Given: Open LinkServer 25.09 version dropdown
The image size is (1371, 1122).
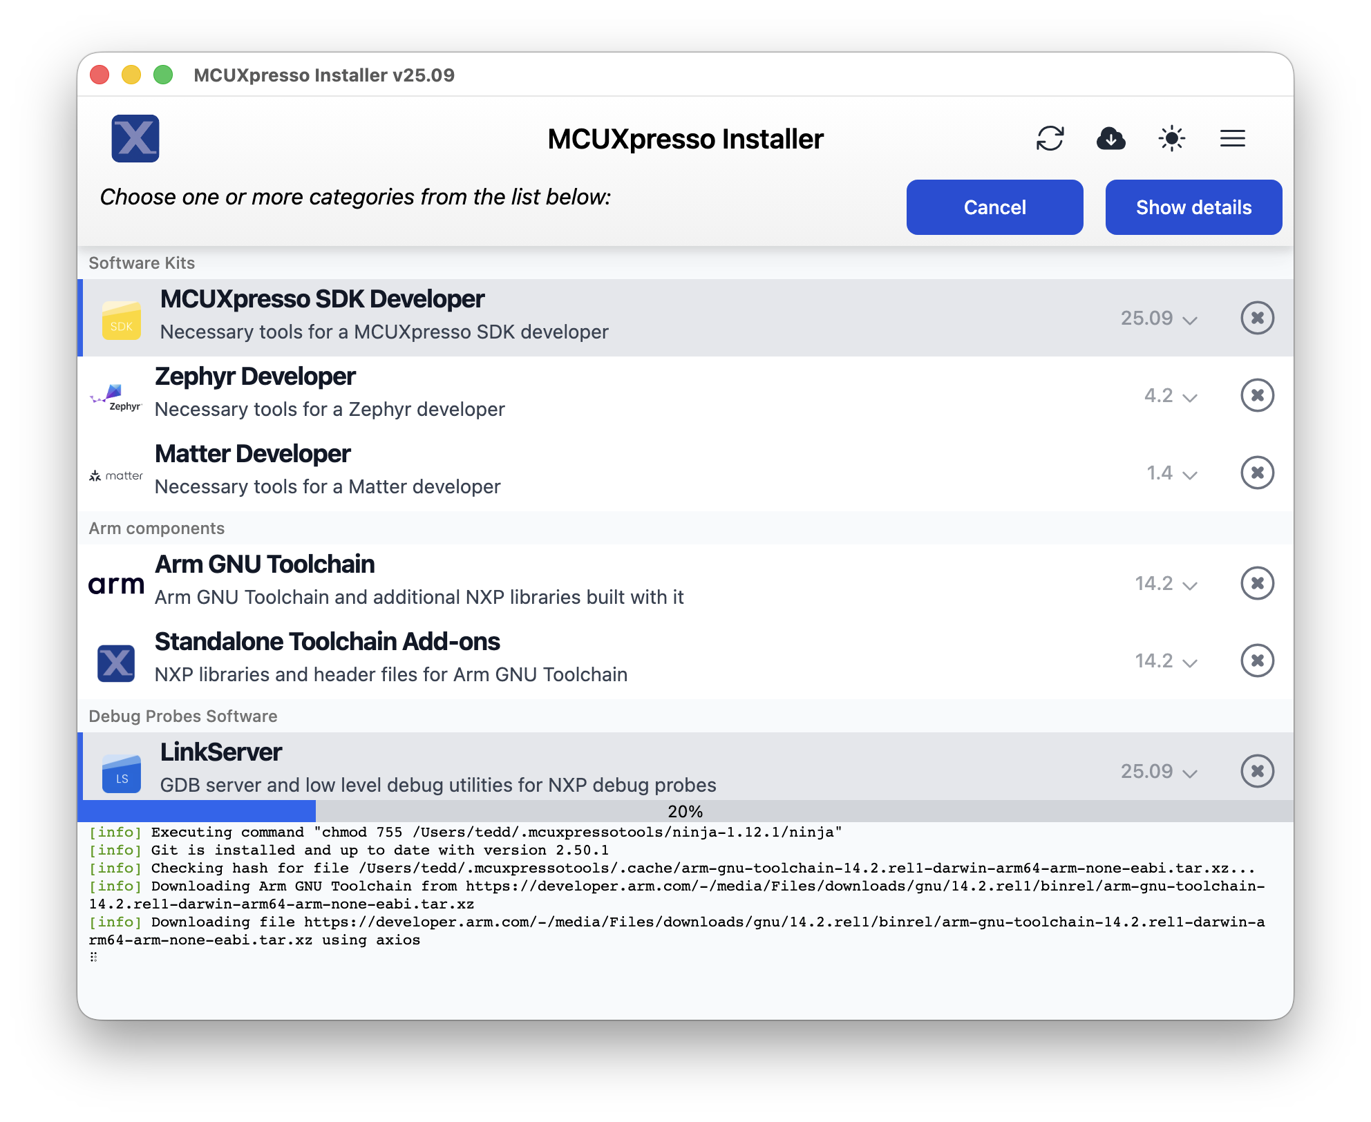Looking at the screenshot, I should (x=1159, y=771).
